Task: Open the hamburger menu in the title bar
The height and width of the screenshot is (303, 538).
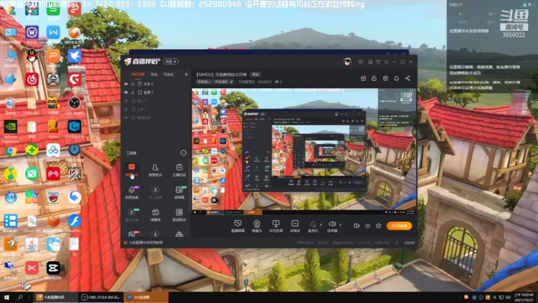Action: (386, 62)
